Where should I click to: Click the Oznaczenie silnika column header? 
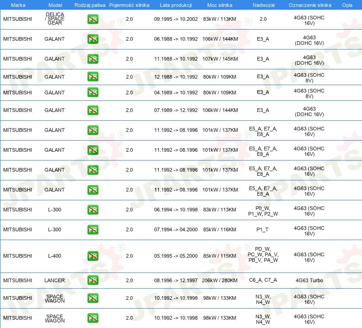click(310, 5)
